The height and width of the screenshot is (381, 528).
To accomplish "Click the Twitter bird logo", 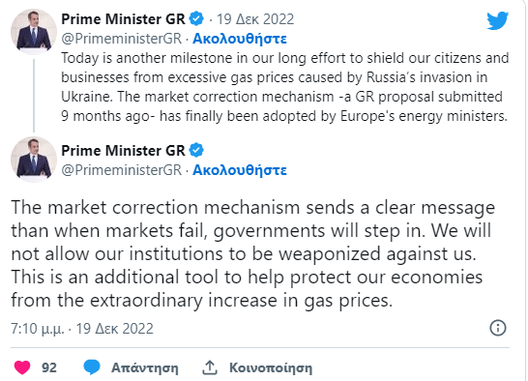I will click(x=498, y=20).
